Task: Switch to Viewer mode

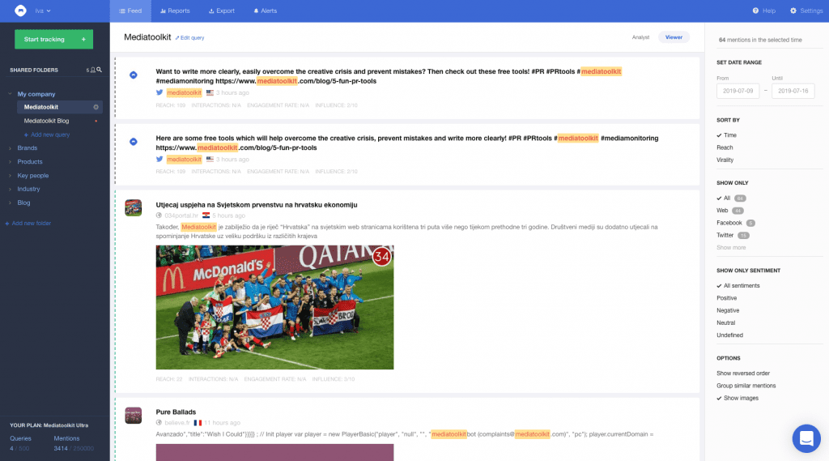Action: 674,37
